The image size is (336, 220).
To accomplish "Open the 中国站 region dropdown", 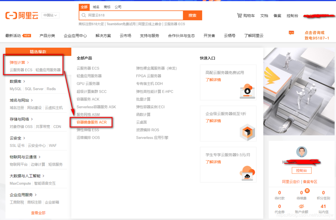I will pos(50,15).
